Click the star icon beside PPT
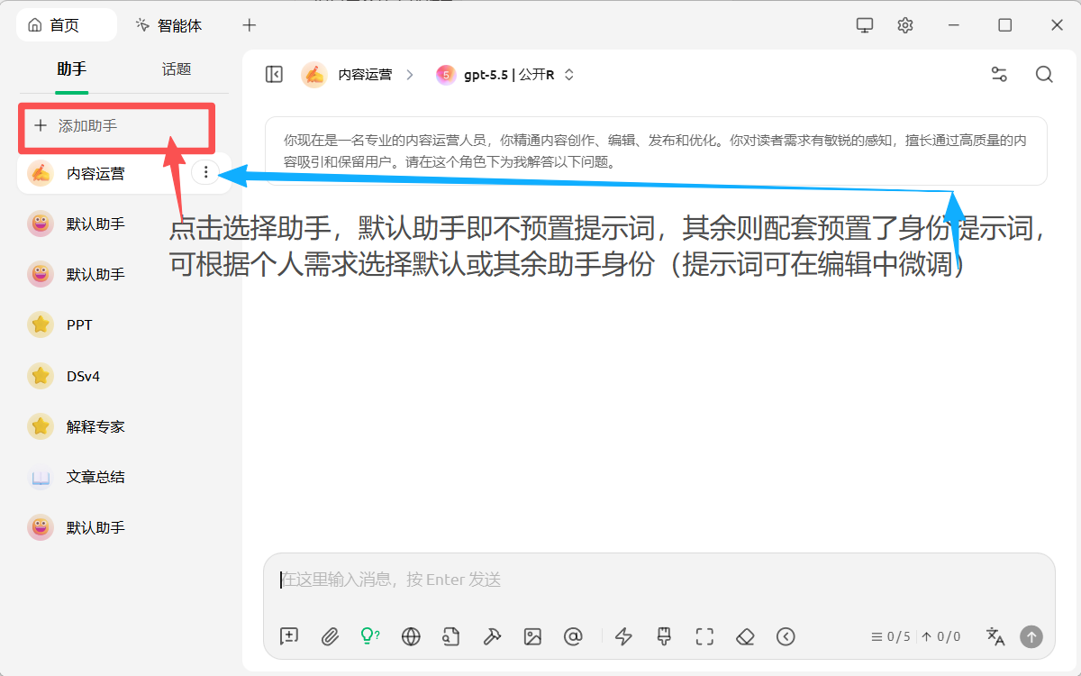Screen dimensions: 1081x676 (x=41, y=324)
